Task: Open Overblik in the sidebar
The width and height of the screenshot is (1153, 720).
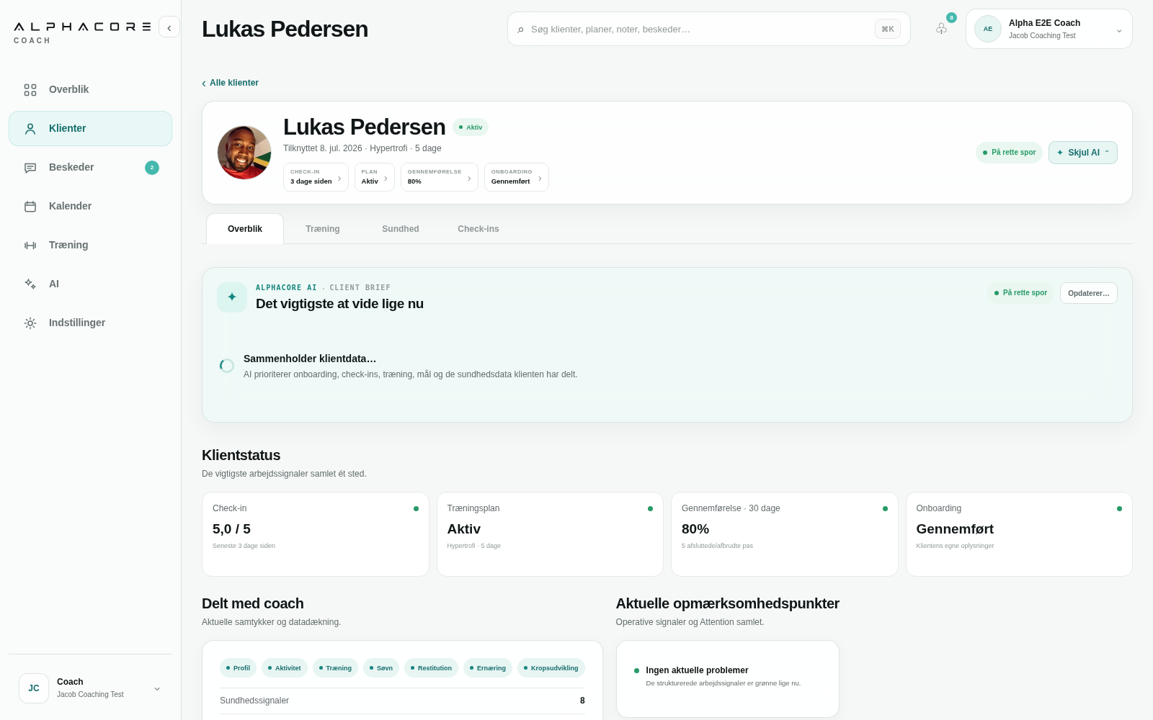Action: 90,89
